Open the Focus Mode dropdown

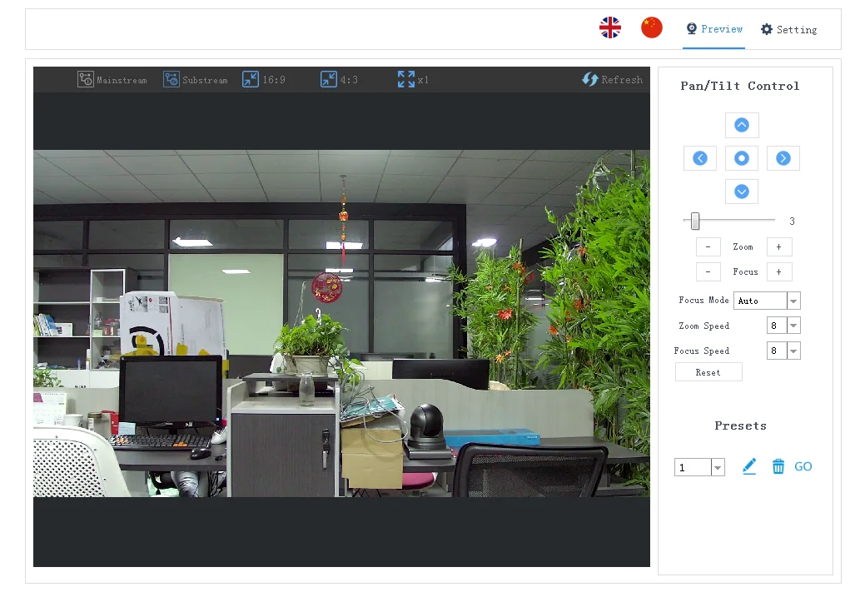[x=793, y=301]
